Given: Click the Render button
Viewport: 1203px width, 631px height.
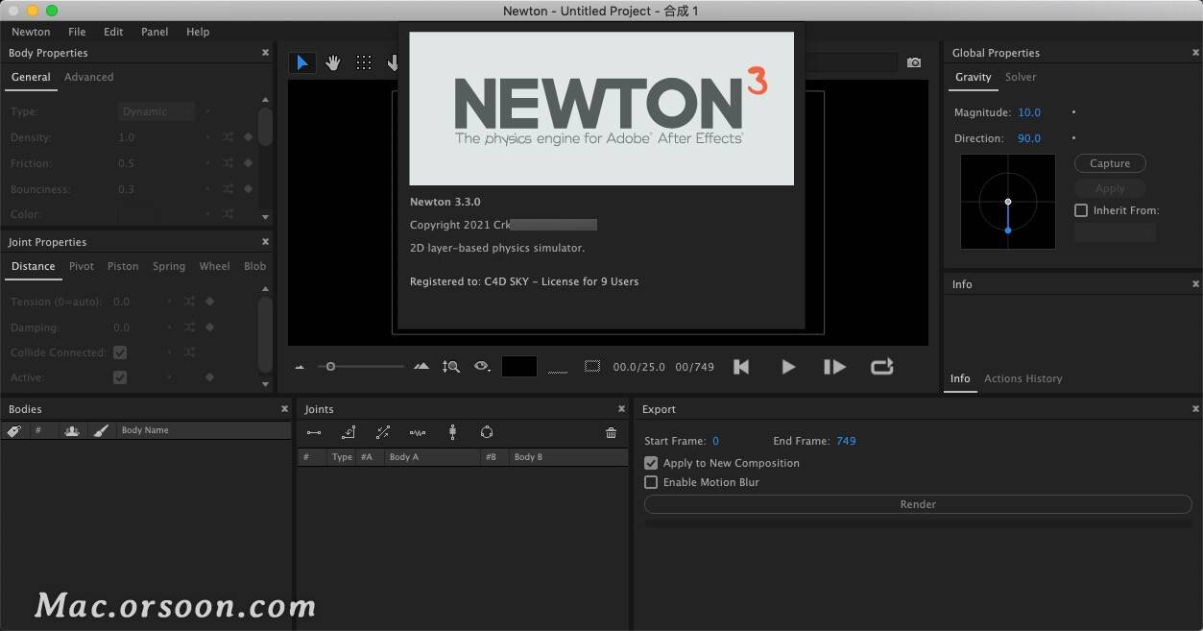Looking at the screenshot, I should click(917, 504).
